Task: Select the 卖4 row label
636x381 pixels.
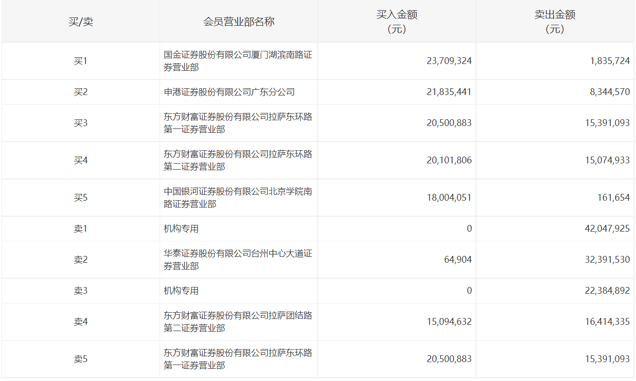Action: click(x=81, y=322)
